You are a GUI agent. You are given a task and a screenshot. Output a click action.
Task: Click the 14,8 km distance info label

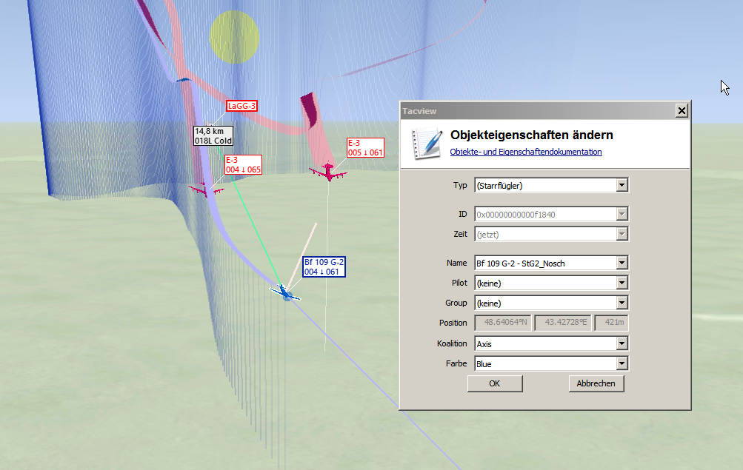[x=213, y=135]
